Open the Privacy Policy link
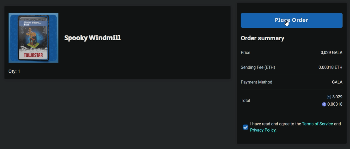The width and height of the screenshot is (350, 149). [263, 130]
